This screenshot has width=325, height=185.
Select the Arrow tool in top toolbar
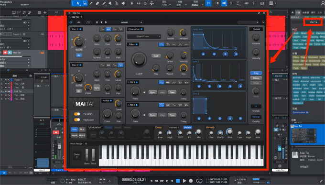78,3
